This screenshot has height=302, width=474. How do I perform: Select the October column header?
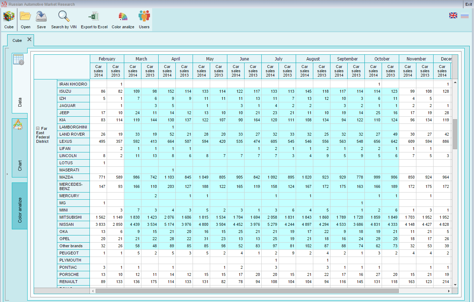(x=382, y=59)
